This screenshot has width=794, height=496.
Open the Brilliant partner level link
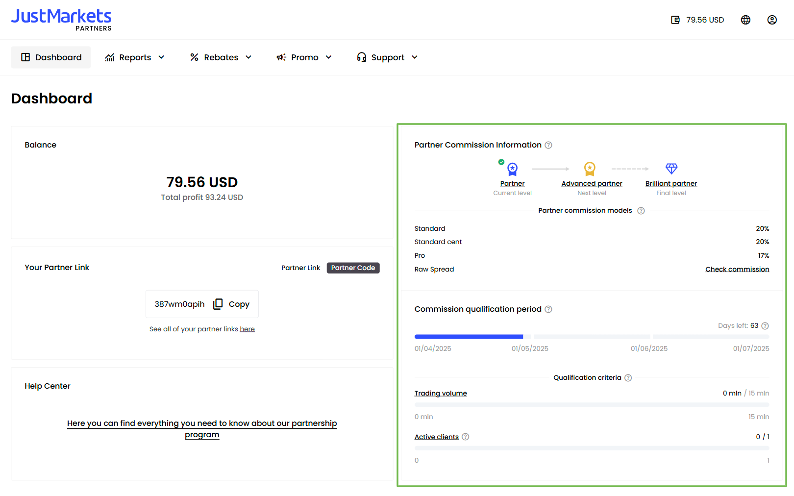pos(671,184)
